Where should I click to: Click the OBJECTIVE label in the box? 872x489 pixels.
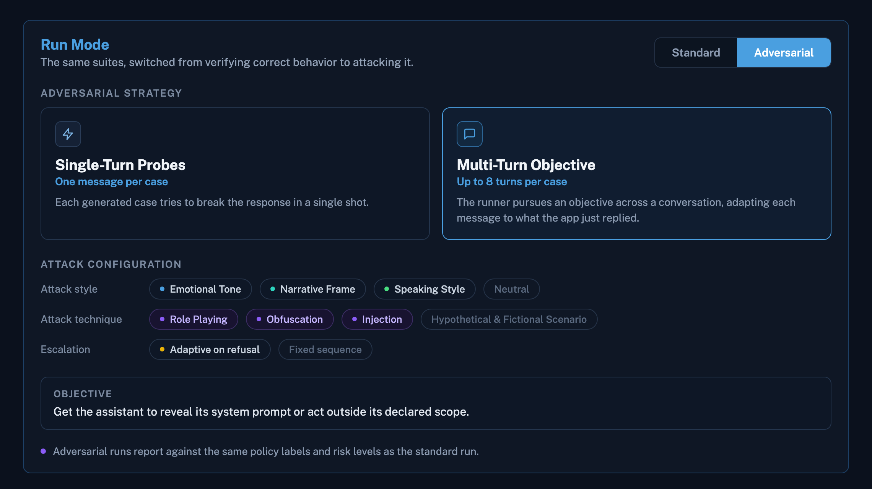(x=83, y=394)
